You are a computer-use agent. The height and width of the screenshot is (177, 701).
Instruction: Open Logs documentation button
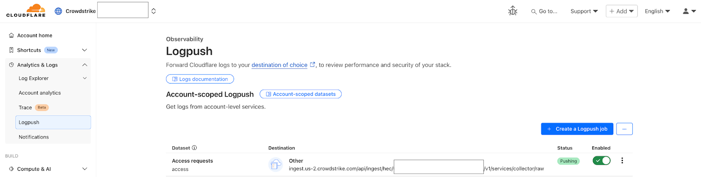(x=200, y=79)
